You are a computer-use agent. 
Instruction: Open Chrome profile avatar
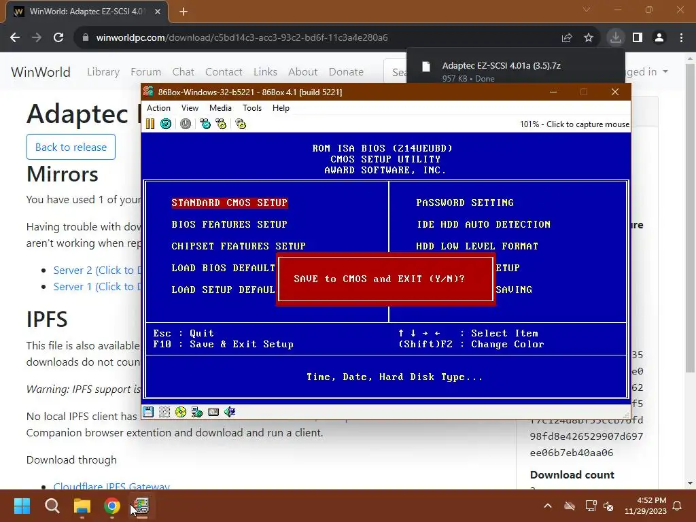click(x=659, y=38)
